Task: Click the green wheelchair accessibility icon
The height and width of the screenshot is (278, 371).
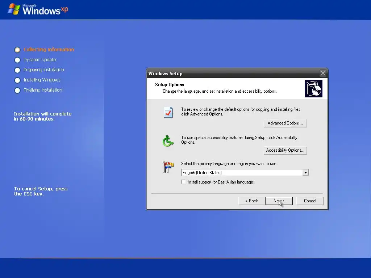Action: pyautogui.click(x=168, y=141)
